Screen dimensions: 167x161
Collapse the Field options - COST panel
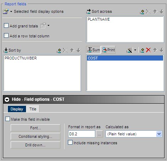click(x=7, y=99)
